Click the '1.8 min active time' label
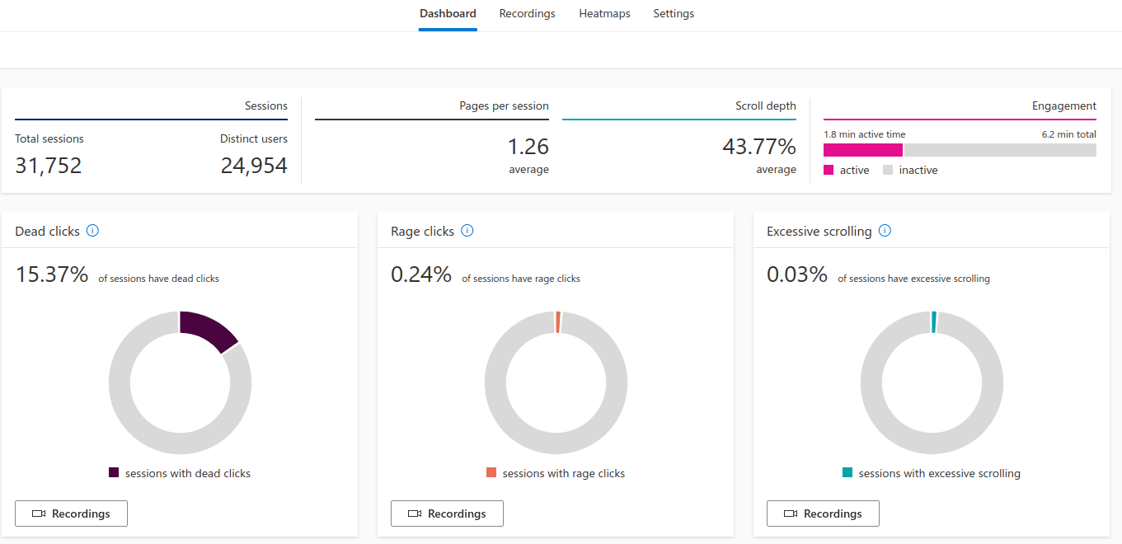Screen dimensions: 1122x544 tap(864, 134)
